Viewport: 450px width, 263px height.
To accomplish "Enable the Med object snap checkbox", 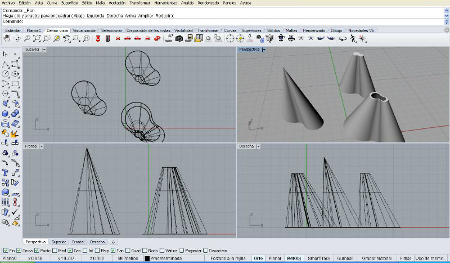I will [x=55, y=250].
